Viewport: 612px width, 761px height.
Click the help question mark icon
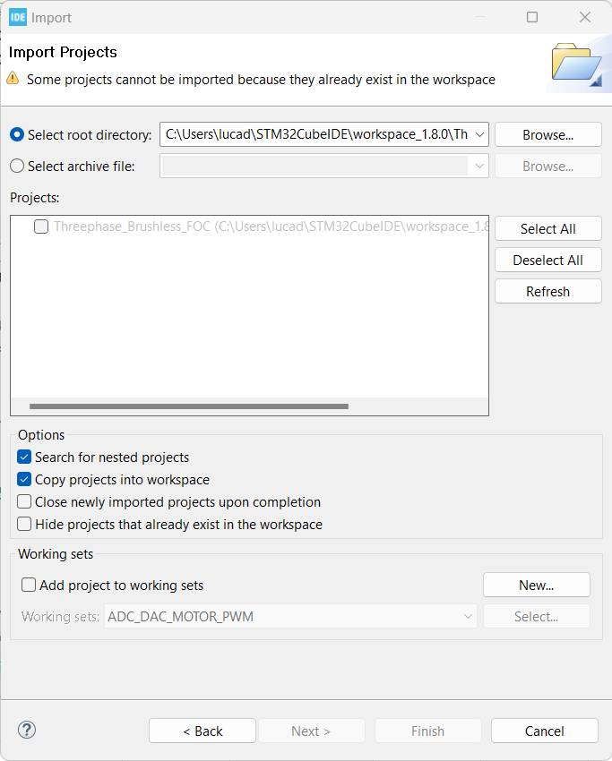(x=26, y=730)
